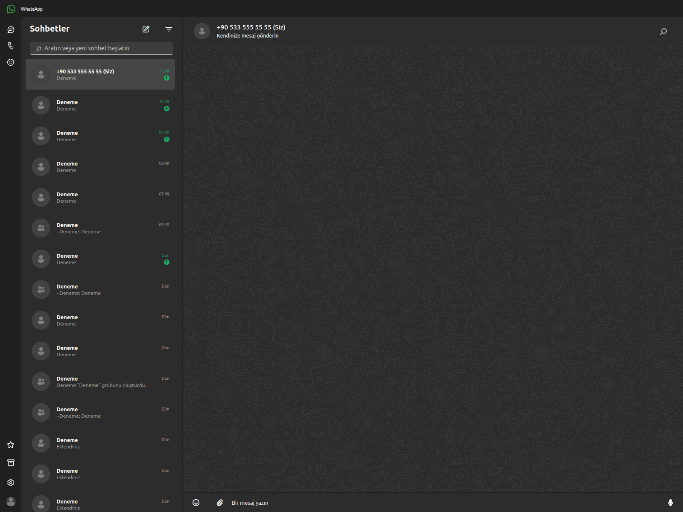Open the Deneme chat with 4 unread messages
This screenshot has height=512, width=683.
coord(100,105)
